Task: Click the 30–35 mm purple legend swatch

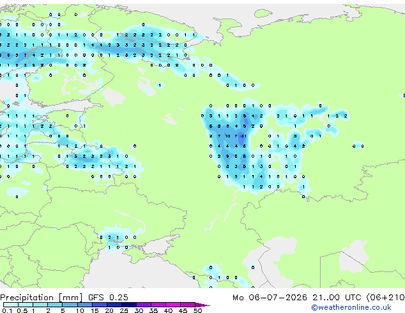Action: [x=144, y=305]
